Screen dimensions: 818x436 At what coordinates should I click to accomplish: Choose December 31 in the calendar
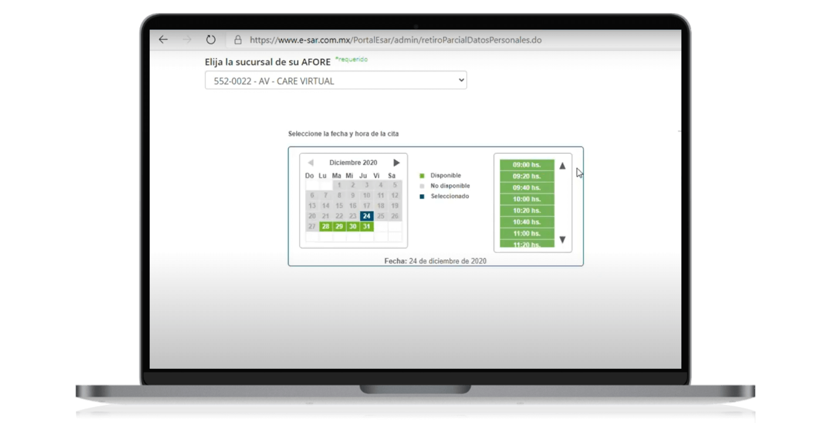point(367,226)
